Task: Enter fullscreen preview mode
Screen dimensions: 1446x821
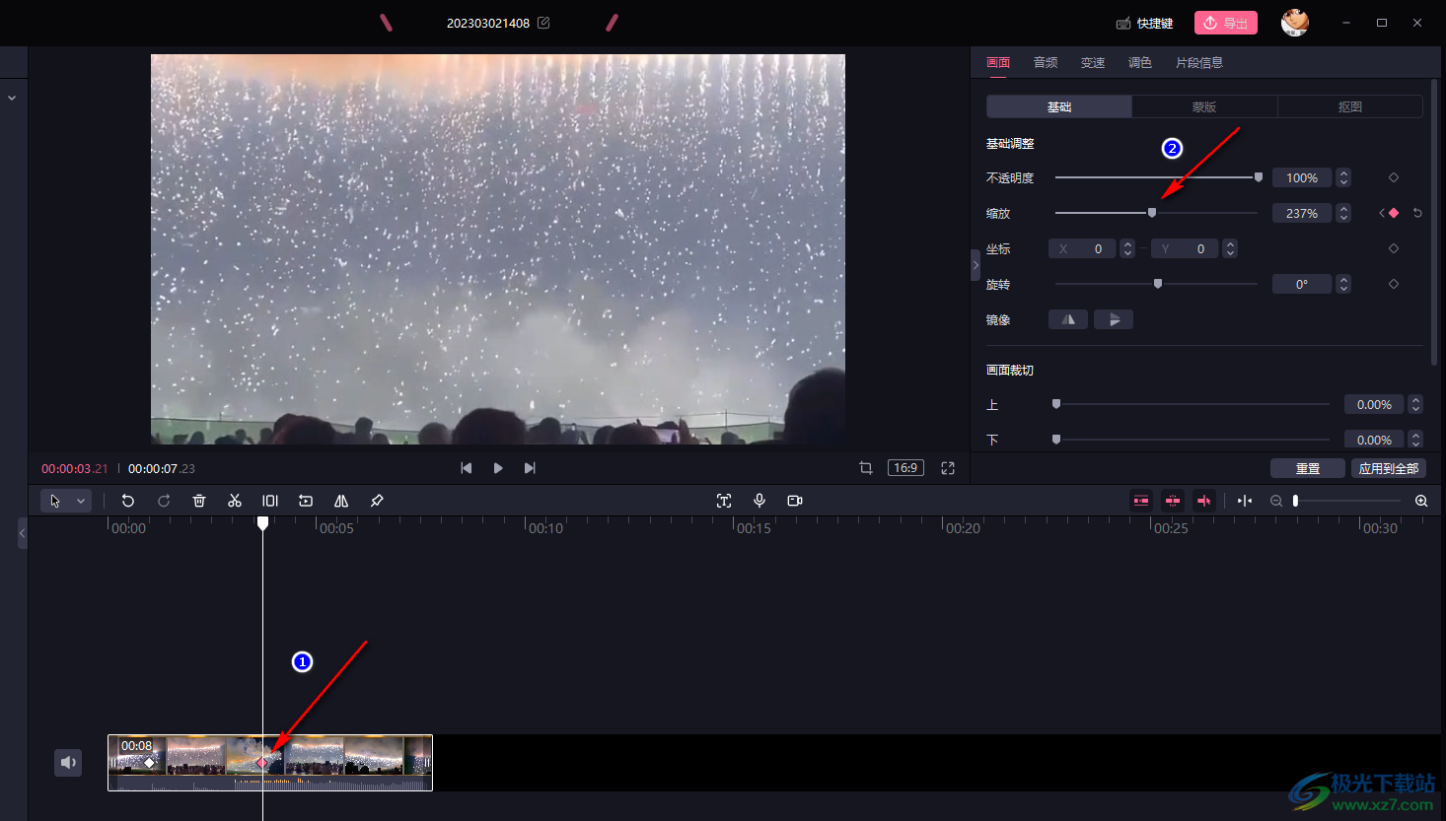Action: (x=948, y=468)
